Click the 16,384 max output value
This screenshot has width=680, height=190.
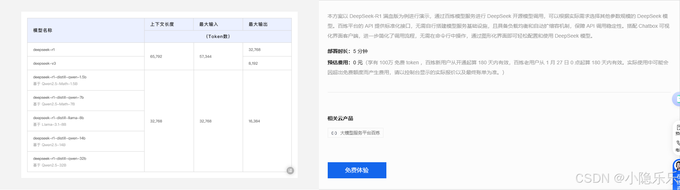254,121
